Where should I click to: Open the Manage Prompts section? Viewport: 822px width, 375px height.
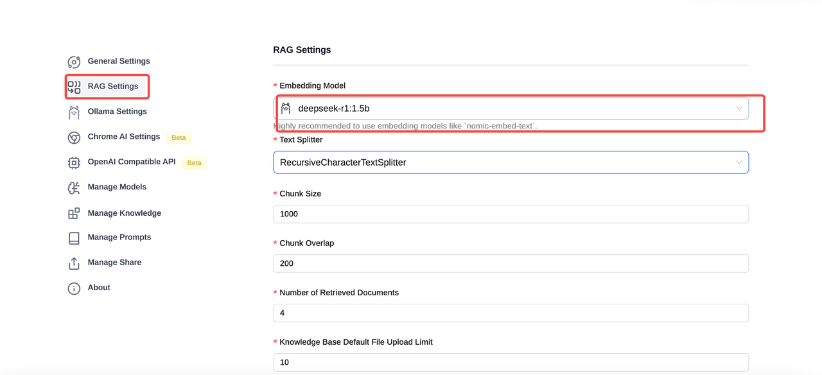click(x=119, y=238)
